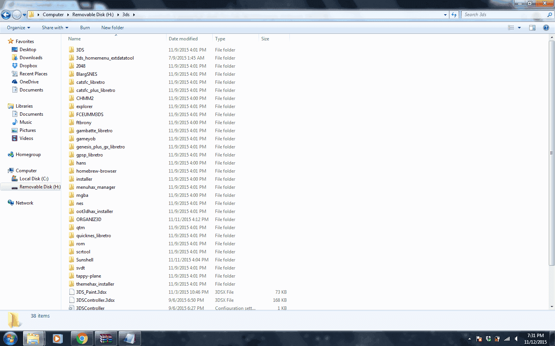Open Windows Media Player taskbar icon

point(58,339)
